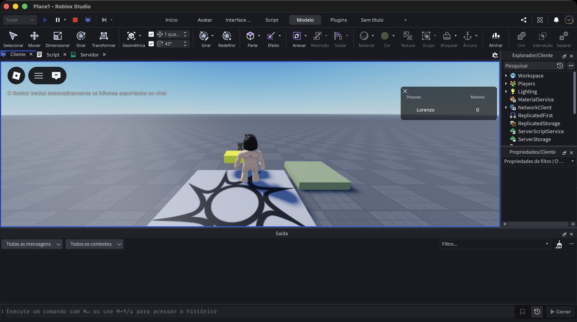The height and width of the screenshot is (322, 577).
Task: Switch to the Avatar ribbon tab
Action: pos(205,20)
